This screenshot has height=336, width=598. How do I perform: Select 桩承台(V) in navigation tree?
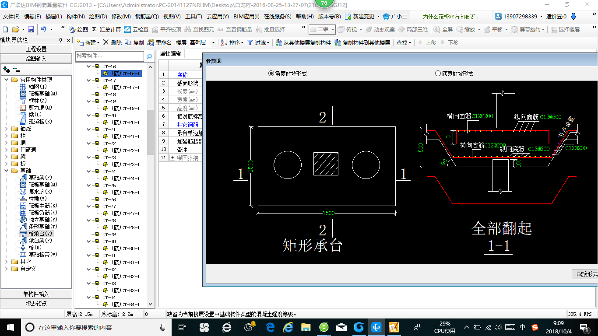point(41,234)
